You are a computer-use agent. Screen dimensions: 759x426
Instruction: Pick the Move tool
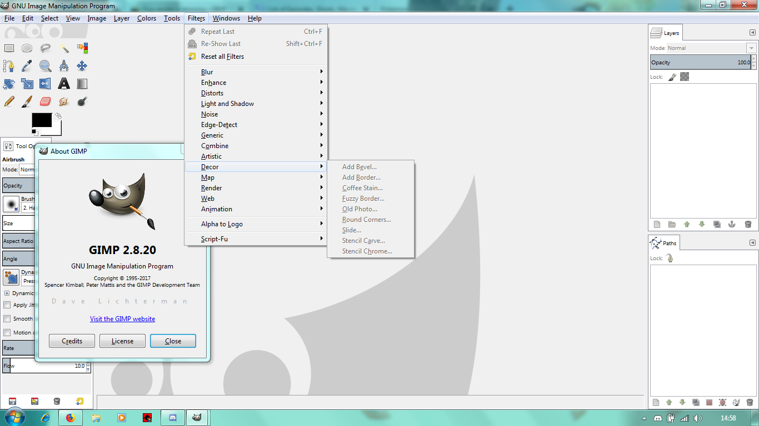point(82,66)
